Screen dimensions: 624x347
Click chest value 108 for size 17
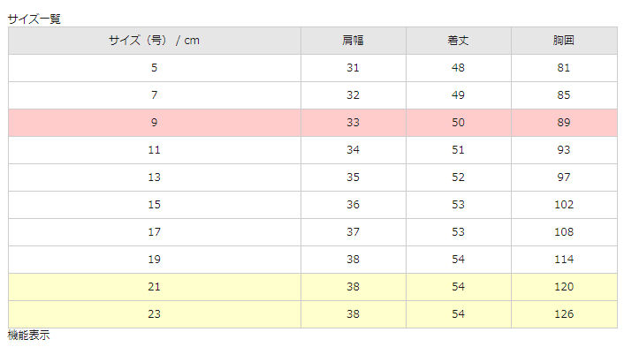click(x=564, y=232)
